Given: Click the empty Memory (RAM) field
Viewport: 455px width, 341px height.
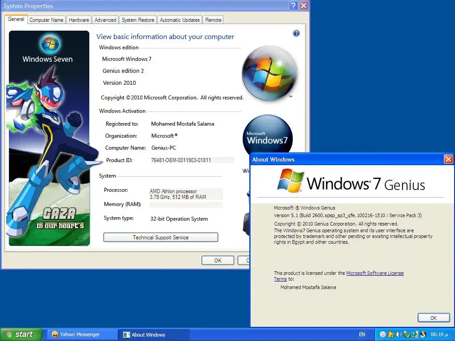Looking at the screenshot, I should click(x=186, y=205).
